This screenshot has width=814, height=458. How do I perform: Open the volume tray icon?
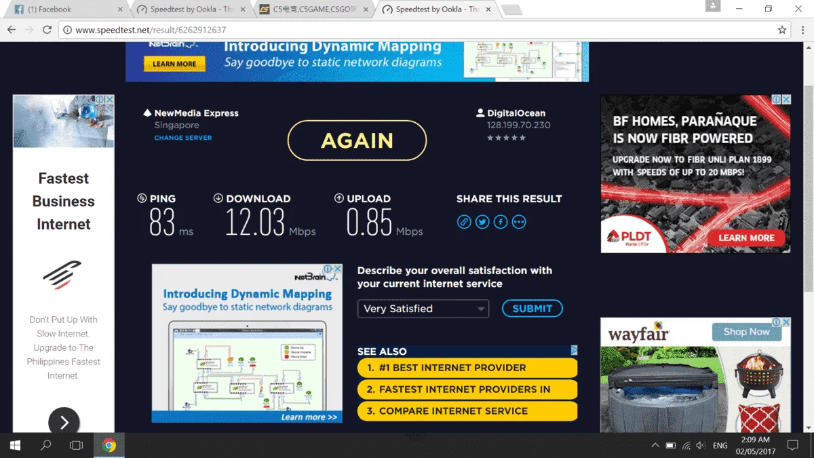tap(701, 446)
